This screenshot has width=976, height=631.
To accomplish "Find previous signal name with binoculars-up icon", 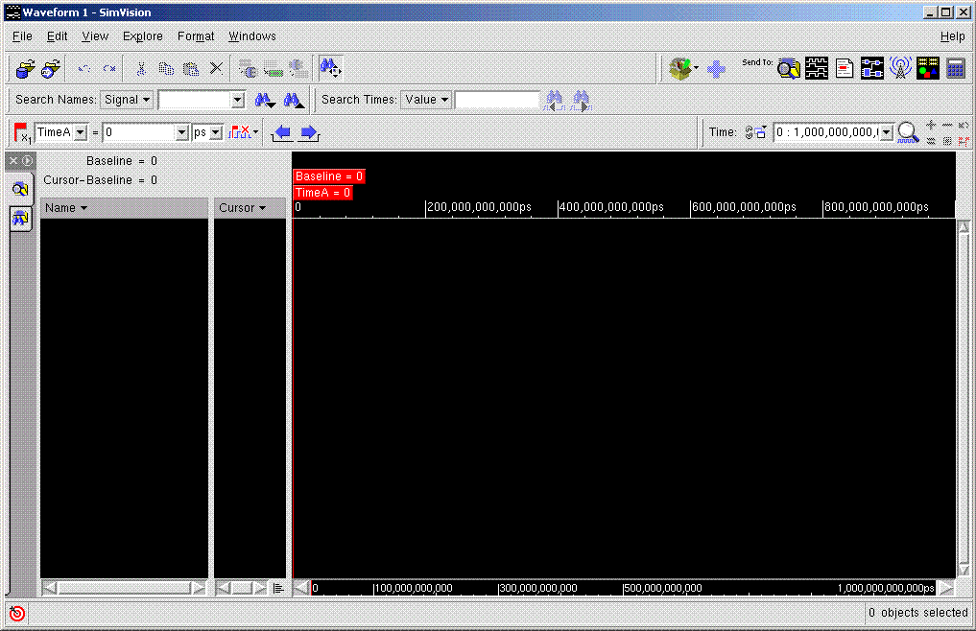I will point(294,100).
